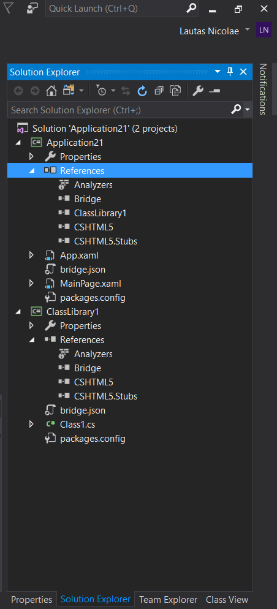Click the Lautas Nicolae account name
Viewport: 277px width, 609px height.
[x=209, y=31]
